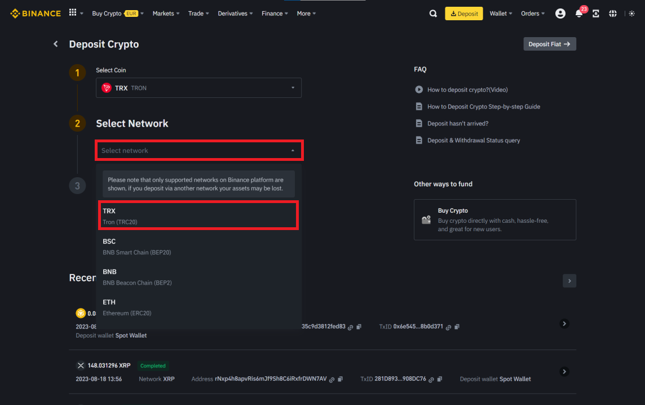
Task: Select TRX Tron (TRC20) network
Action: 198,216
